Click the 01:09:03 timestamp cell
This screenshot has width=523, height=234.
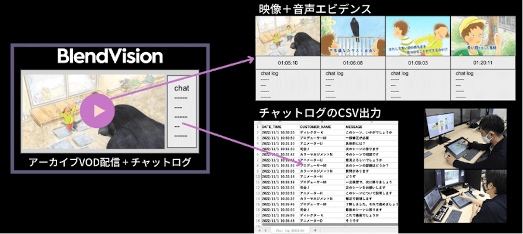[x=417, y=63]
